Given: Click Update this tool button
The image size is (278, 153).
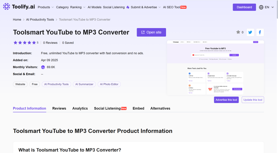Looking at the screenshot, I should coord(253,100).
